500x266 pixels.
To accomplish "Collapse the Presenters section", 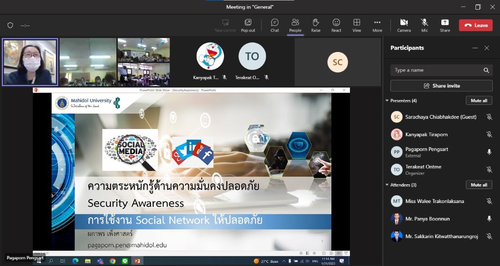I will point(387,101).
